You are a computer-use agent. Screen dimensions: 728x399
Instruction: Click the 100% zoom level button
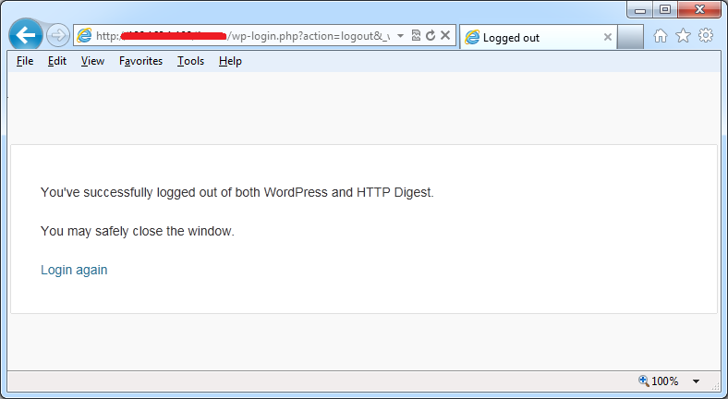tap(664, 381)
